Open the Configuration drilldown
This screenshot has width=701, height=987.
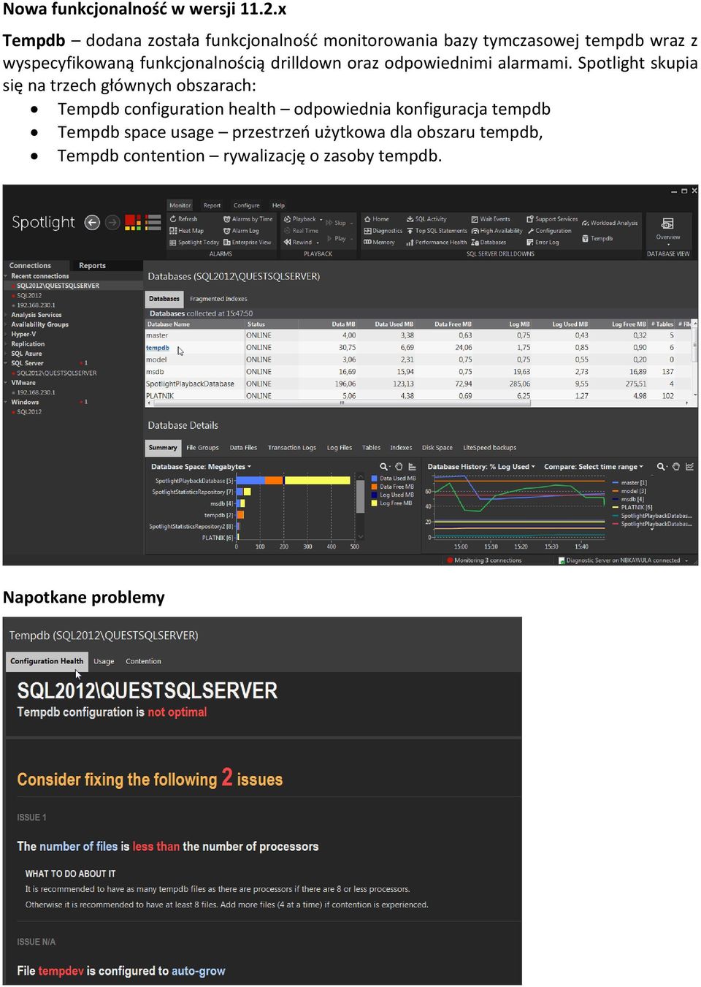[549, 230]
